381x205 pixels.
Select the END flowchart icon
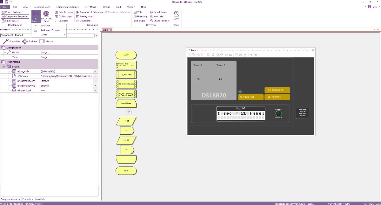[126, 171]
